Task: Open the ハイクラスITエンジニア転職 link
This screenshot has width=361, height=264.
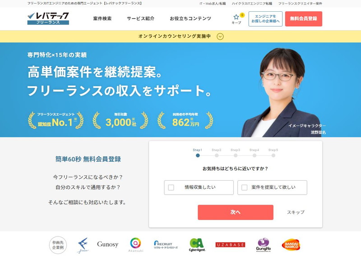Action: coord(252,4)
